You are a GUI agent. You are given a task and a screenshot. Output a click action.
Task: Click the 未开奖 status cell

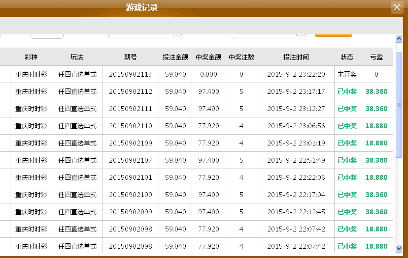coord(347,74)
